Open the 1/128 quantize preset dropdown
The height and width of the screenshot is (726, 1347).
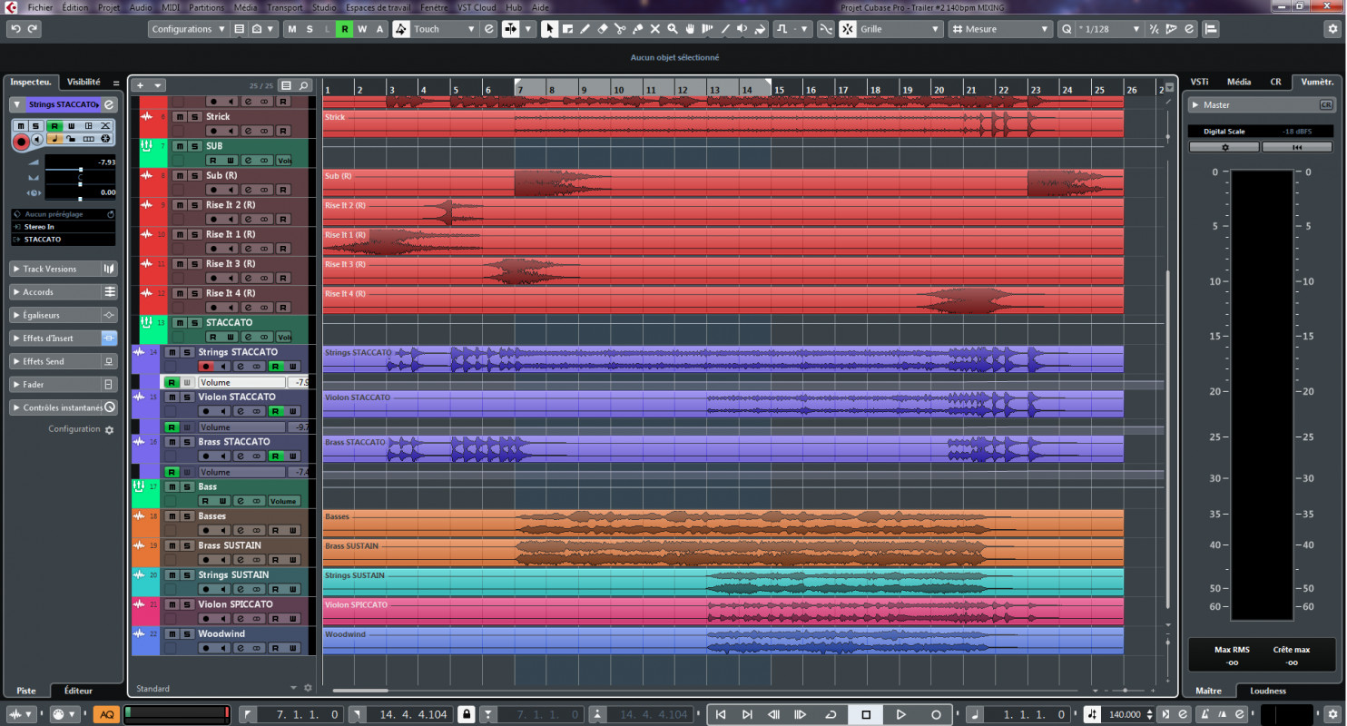tap(1111, 29)
